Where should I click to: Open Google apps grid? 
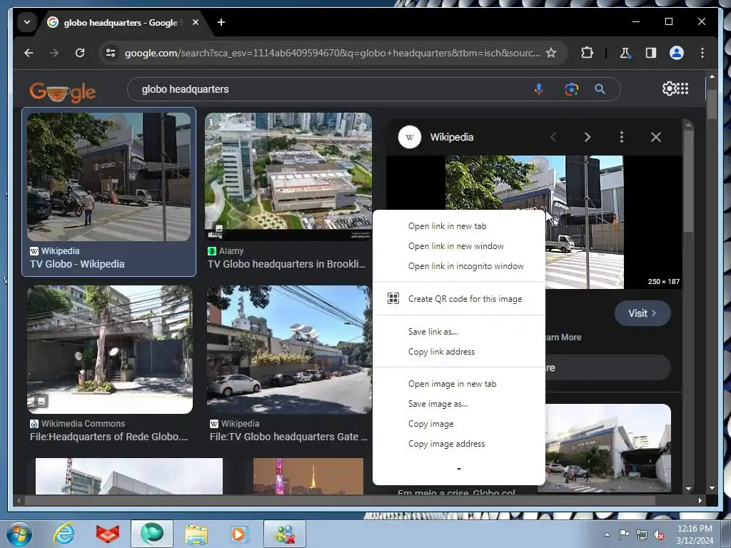pyautogui.click(x=682, y=88)
